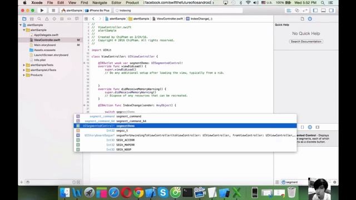The height and width of the screenshot is (200, 356).
Task: Open IndexChange(_:) jump bar menu
Action: (x=199, y=19)
